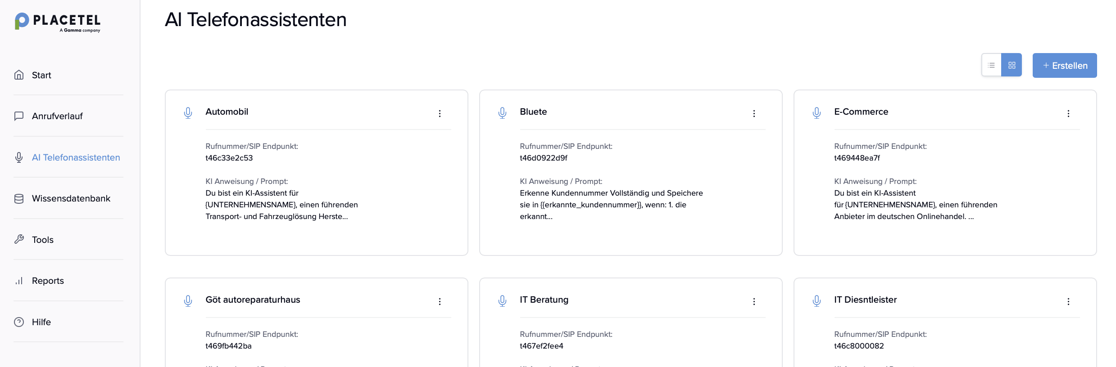This screenshot has height=367, width=1116.
Task: Select the Bluete prompt text preview
Action: [x=611, y=205]
